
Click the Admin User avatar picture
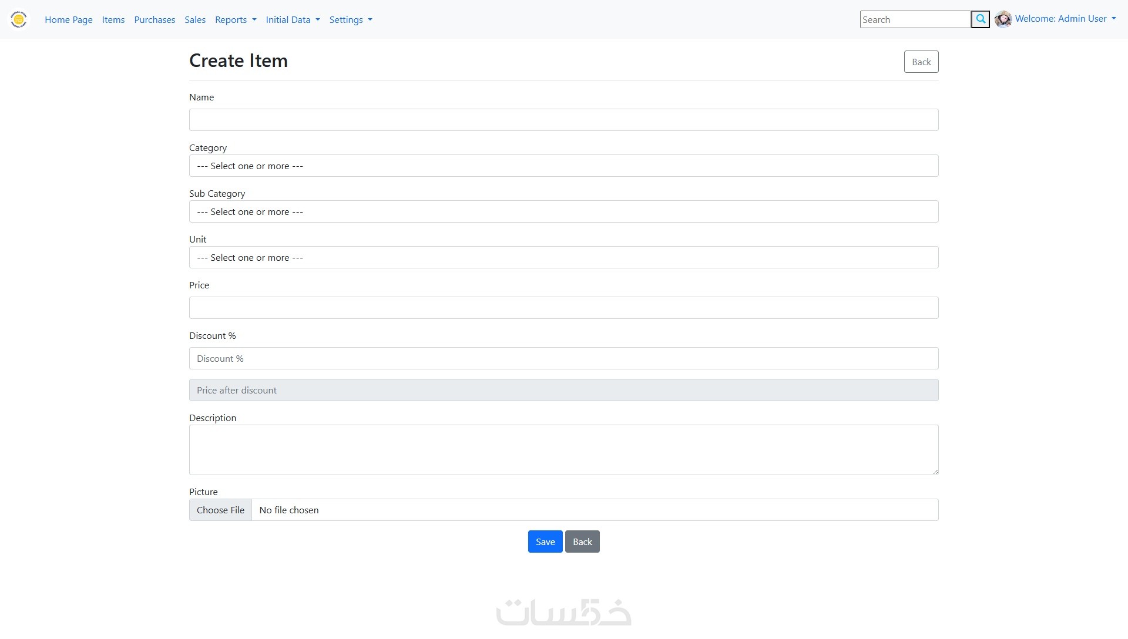(1003, 19)
